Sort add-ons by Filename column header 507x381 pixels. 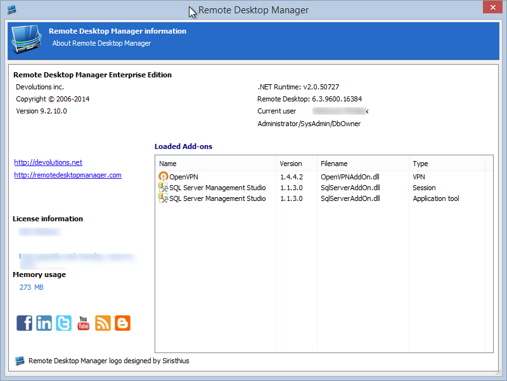(363, 164)
